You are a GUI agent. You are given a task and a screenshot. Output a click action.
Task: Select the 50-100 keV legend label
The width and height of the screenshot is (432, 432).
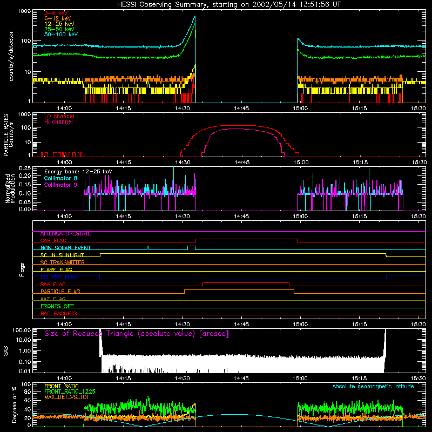61,35
